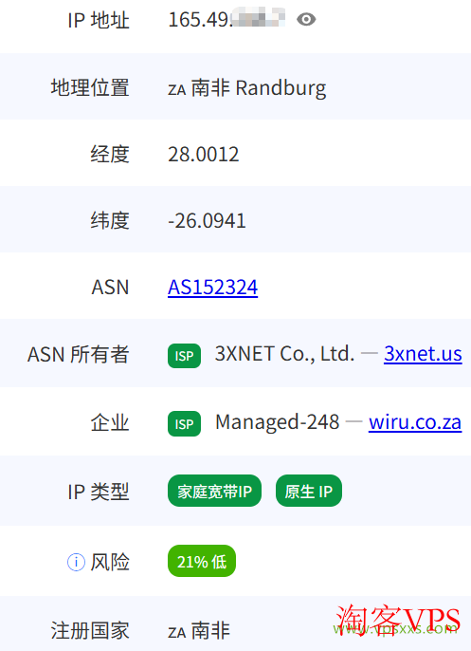
Task: Click the info icon beside 风险
Action: coord(76,562)
